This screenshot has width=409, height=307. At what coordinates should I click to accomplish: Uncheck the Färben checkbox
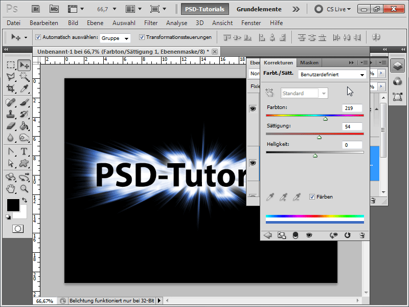[312, 196]
